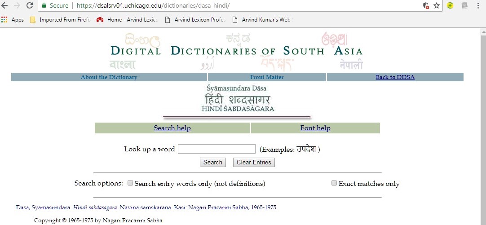Open the Front Matter tab
This screenshot has height=225, width=486.
[267, 77]
